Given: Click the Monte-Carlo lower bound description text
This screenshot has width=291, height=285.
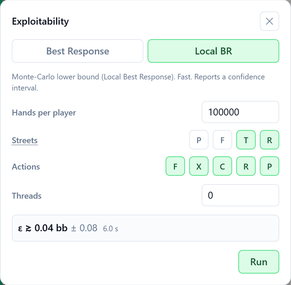Looking at the screenshot, I should tap(138, 82).
